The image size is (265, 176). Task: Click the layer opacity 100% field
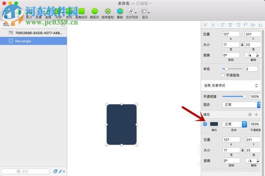(x=255, y=97)
